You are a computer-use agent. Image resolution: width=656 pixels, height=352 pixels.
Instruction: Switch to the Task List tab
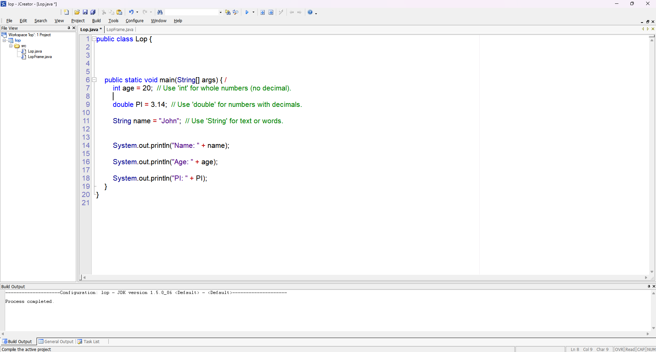tap(91, 341)
